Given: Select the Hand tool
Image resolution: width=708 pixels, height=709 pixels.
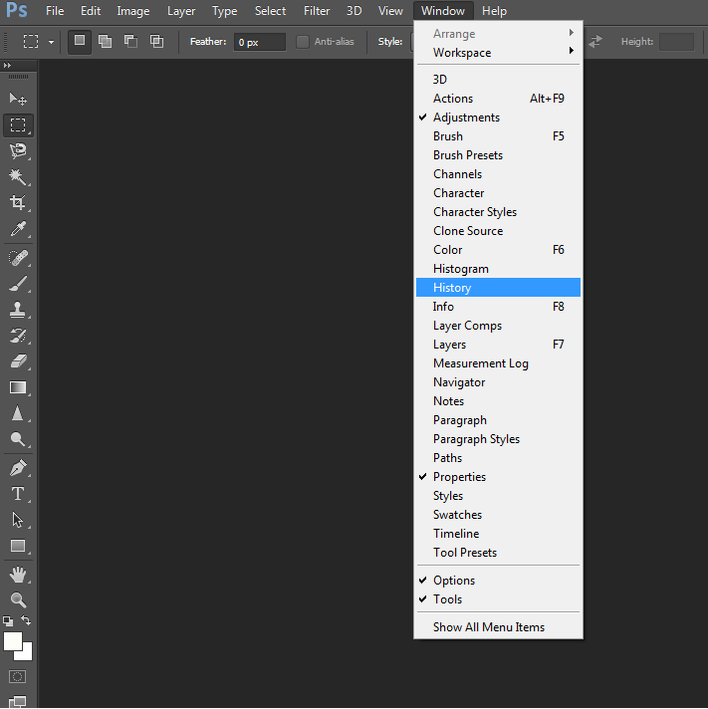Looking at the screenshot, I should point(18,575).
